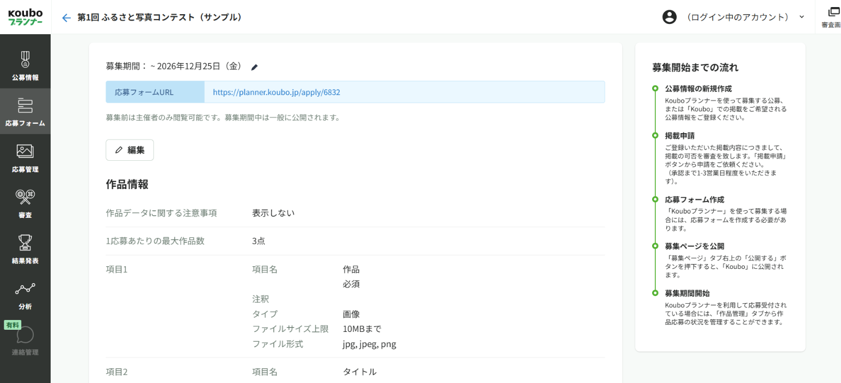
Task: Click the 項目2 row label
Action: click(x=116, y=372)
